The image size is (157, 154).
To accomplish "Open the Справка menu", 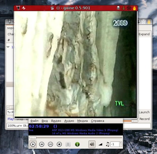I will click(97, 121).
